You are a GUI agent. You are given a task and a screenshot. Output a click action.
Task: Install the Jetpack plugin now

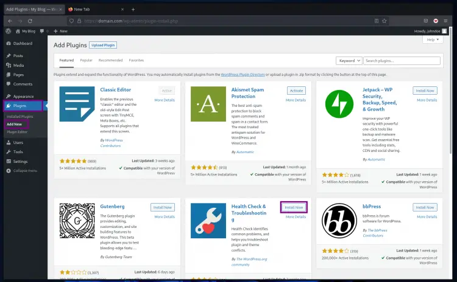425,91
